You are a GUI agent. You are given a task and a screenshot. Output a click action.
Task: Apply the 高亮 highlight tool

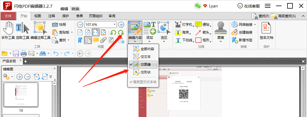click(183, 32)
